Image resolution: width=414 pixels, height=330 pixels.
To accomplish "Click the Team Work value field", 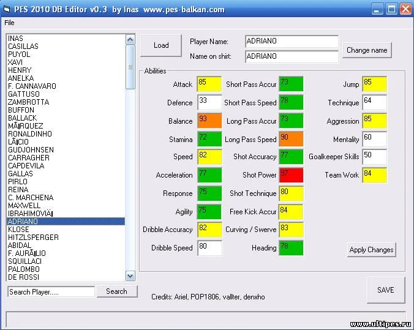I will [375, 175].
